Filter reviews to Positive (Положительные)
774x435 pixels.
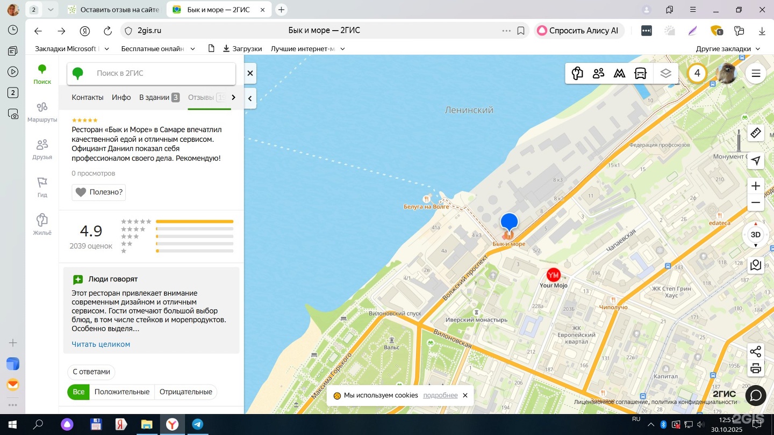click(x=122, y=392)
